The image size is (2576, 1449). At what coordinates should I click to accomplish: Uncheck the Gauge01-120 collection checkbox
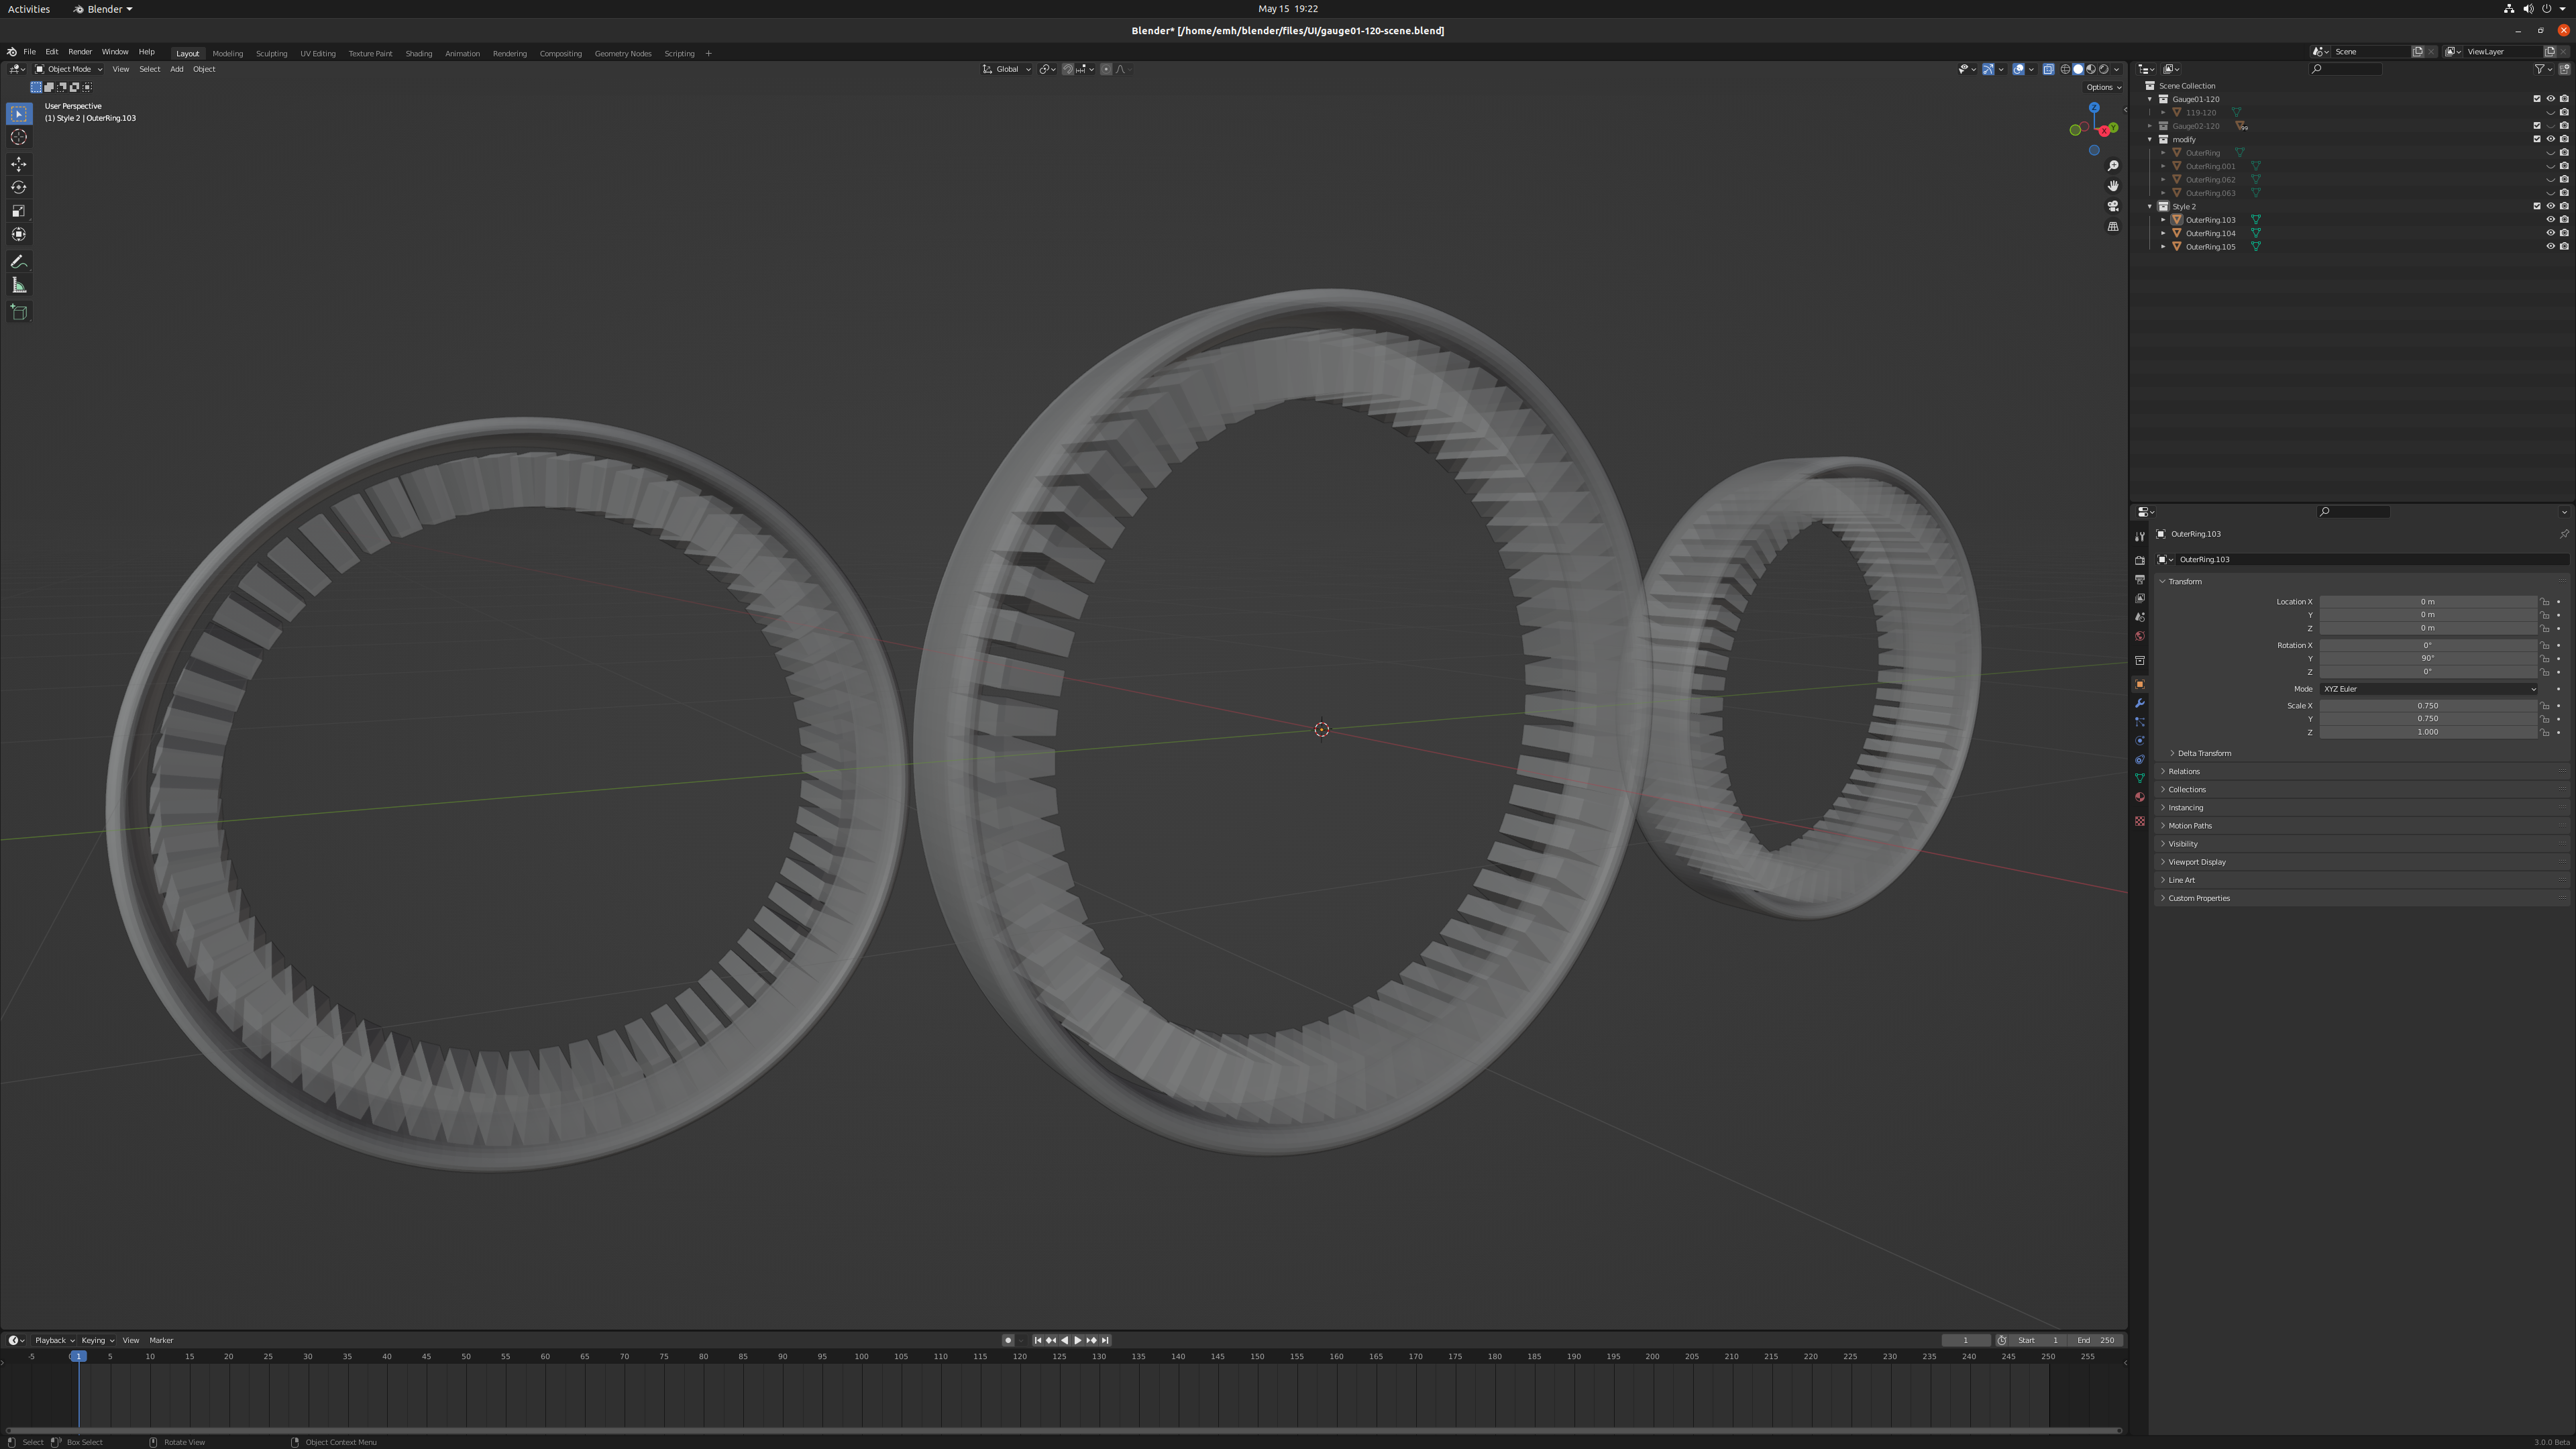pos(2537,99)
